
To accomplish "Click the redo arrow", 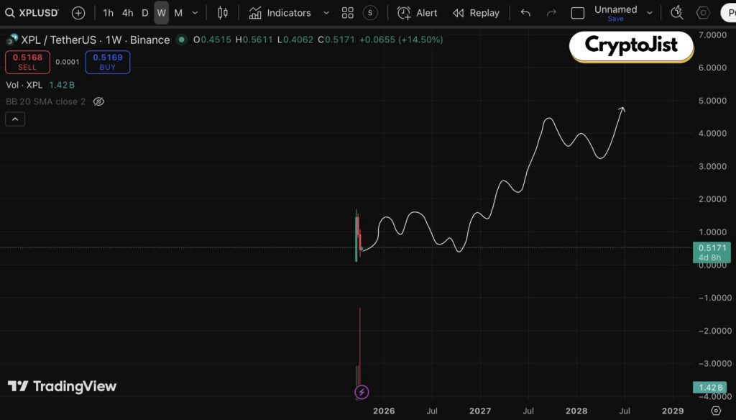I will (x=551, y=13).
